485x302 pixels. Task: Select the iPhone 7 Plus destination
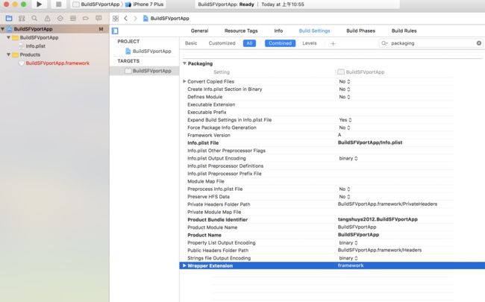coord(145,4)
